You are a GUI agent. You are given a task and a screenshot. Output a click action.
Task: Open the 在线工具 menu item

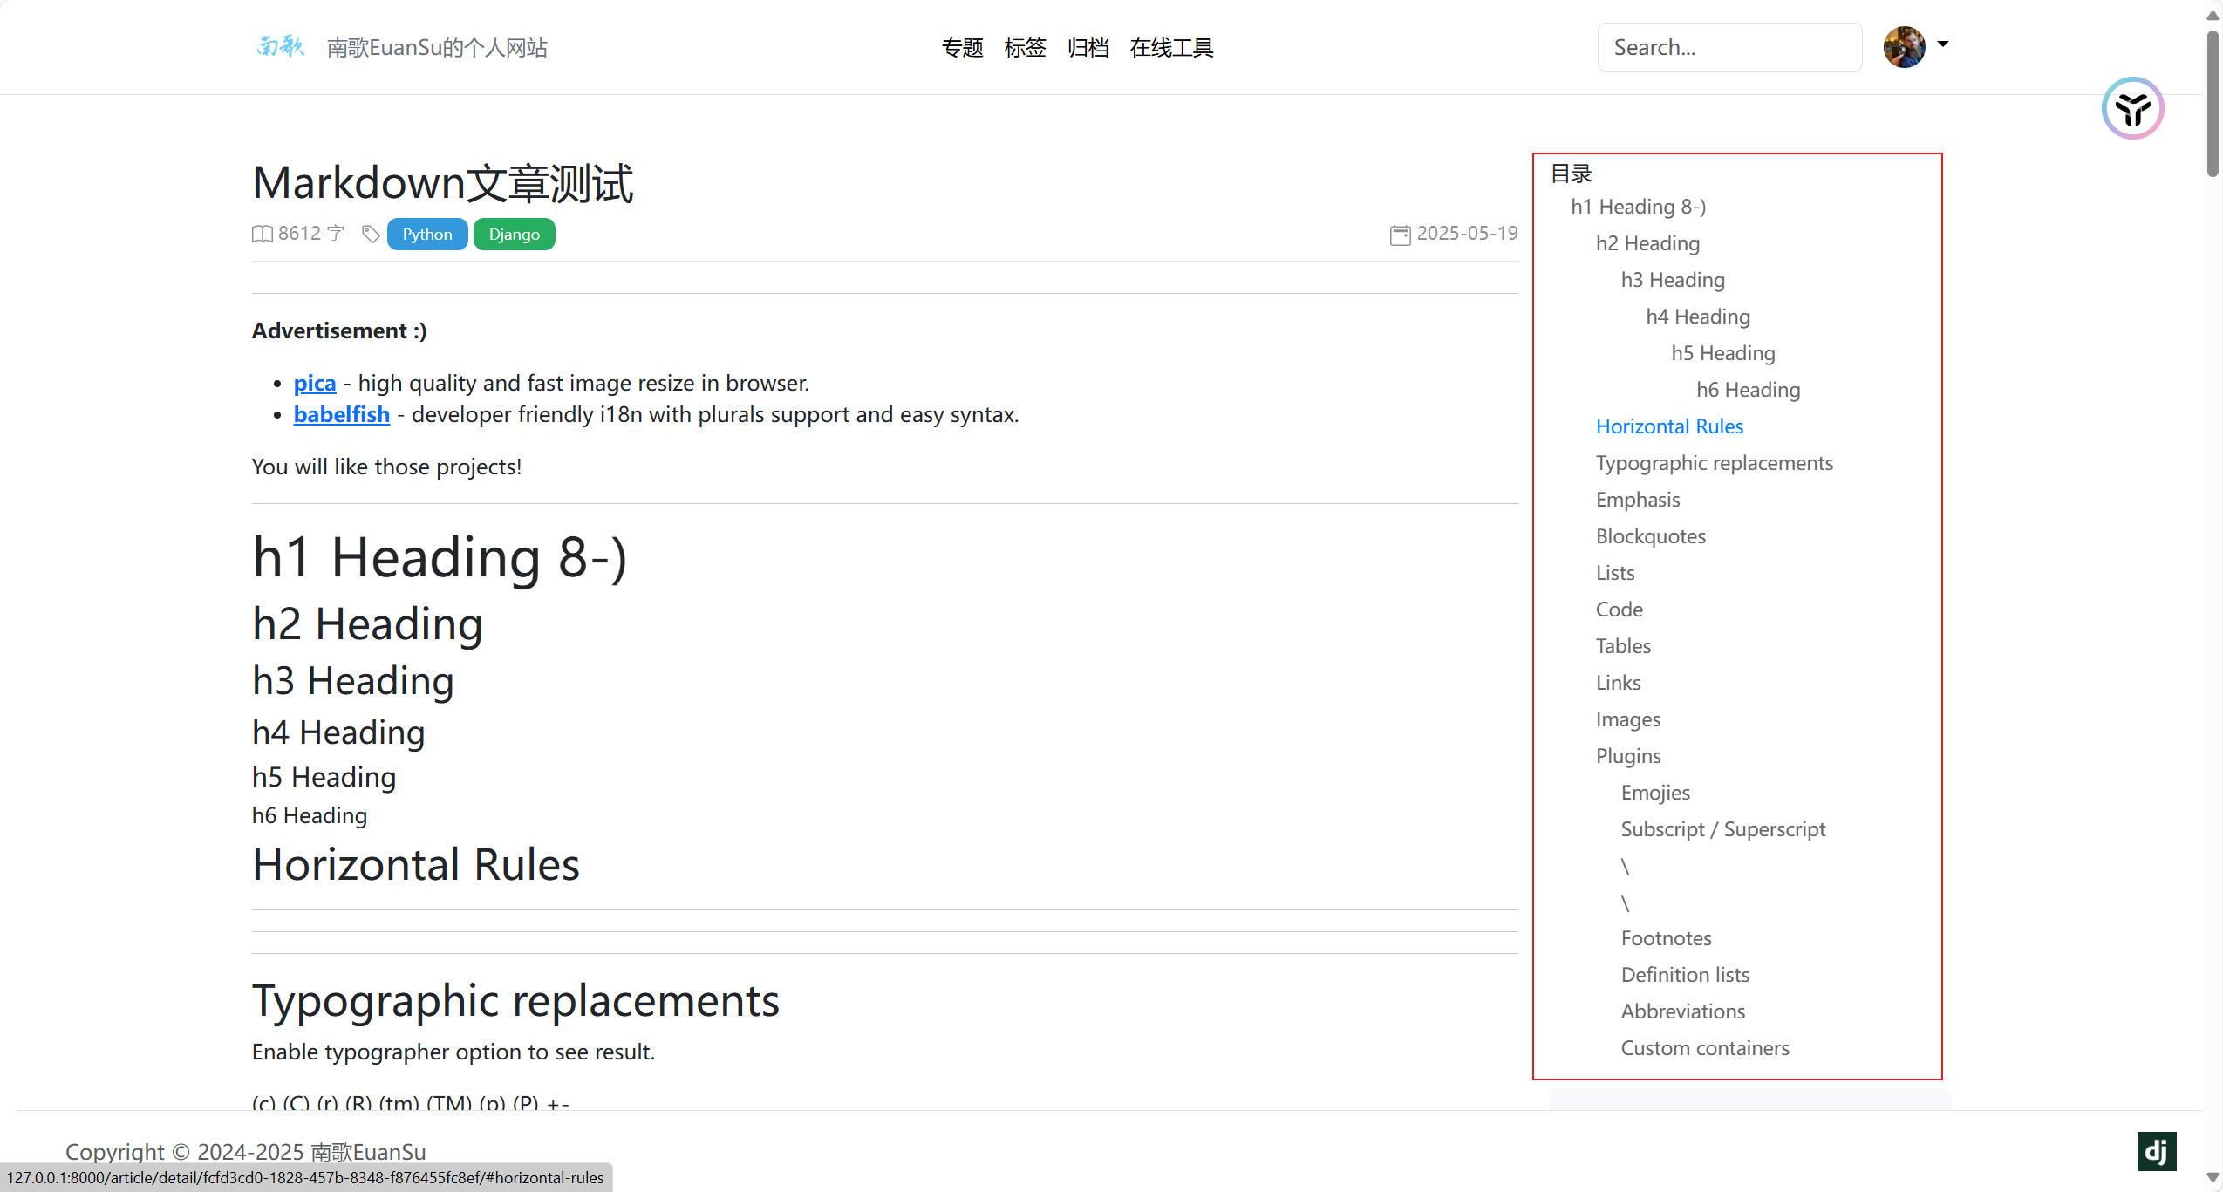[1171, 48]
